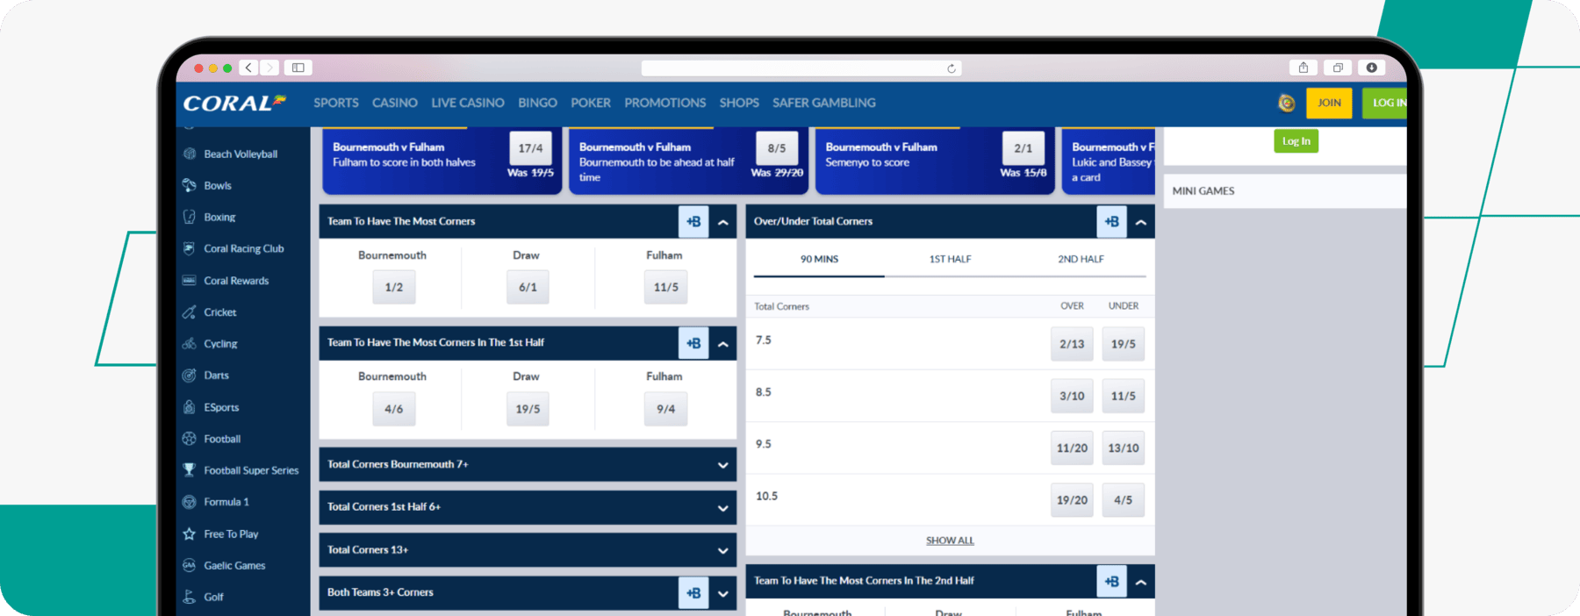Add Both Teams 3+ Corners to bet builder
Viewport: 1580px width, 616px height.
point(693,593)
